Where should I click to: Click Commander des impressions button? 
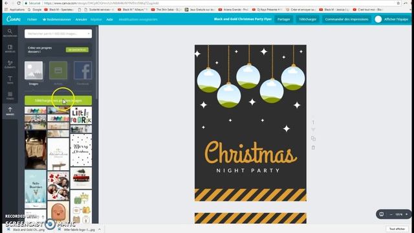pyautogui.click(x=347, y=19)
